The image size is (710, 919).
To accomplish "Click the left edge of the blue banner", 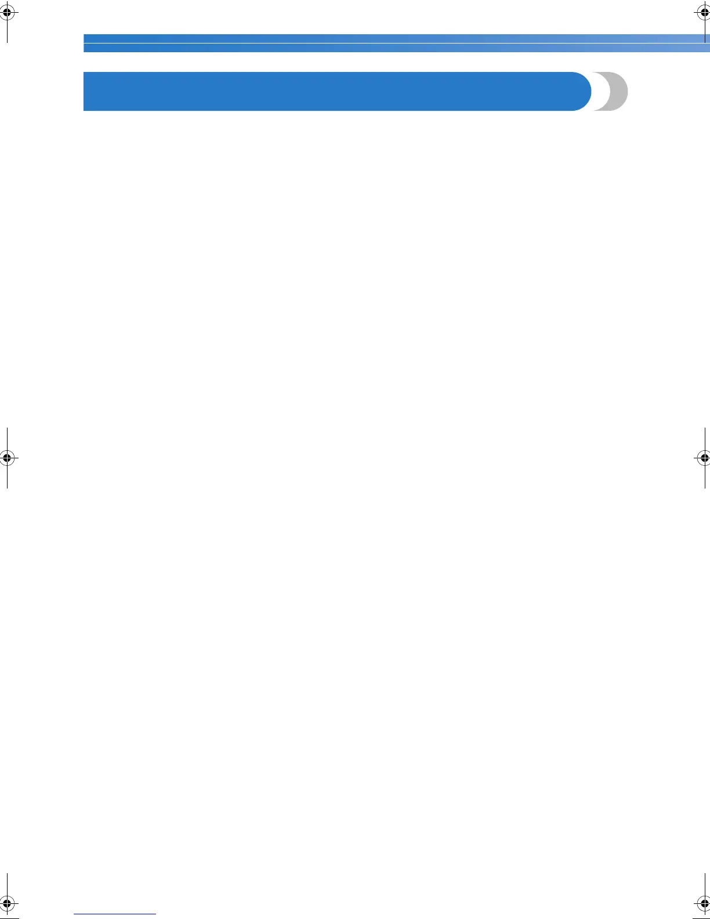I will (x=86, y=91).
